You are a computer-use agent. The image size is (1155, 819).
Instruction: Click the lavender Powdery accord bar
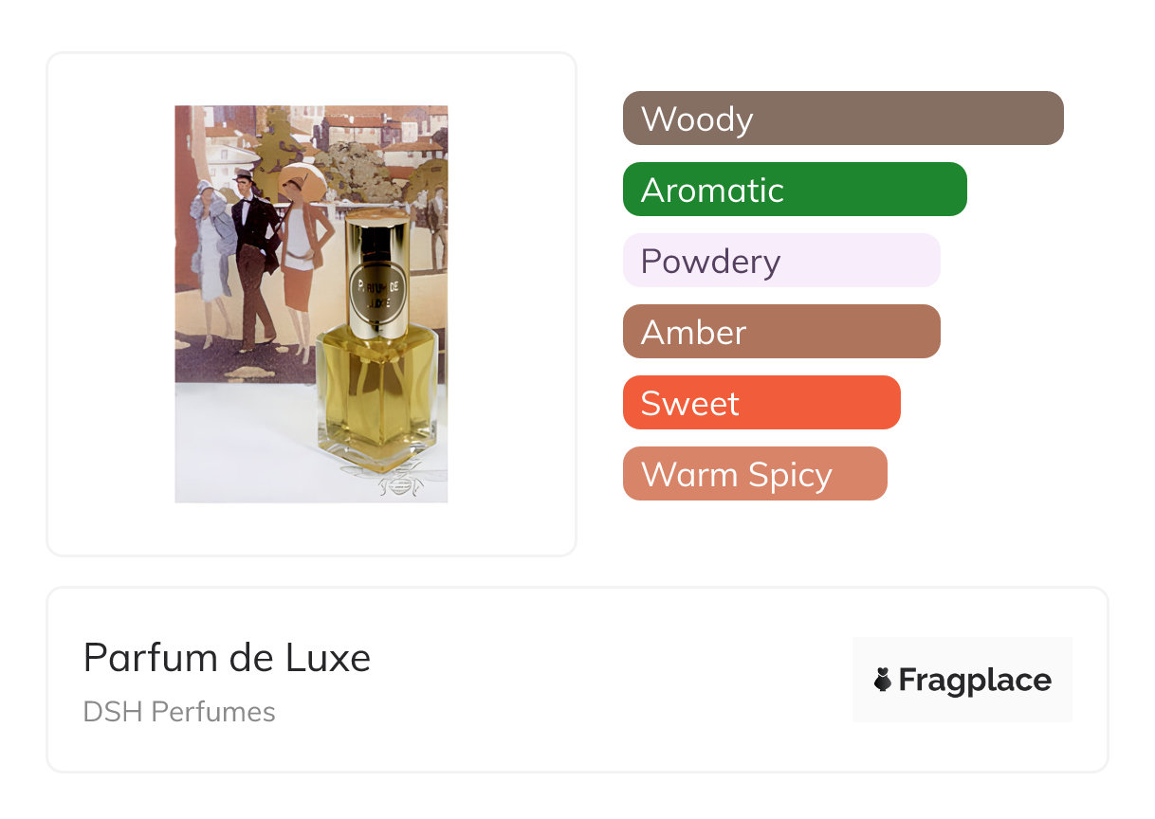point(781,261)
